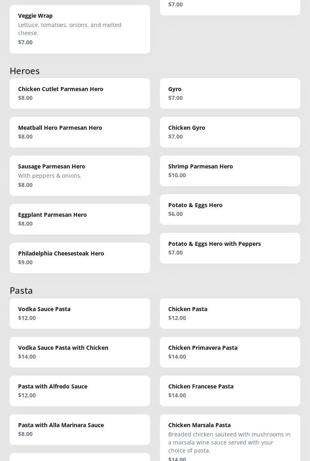Choose Vodka Sauce Pasta with Chicken
This screenshot has height=461, width=310.
pos(80,352)
